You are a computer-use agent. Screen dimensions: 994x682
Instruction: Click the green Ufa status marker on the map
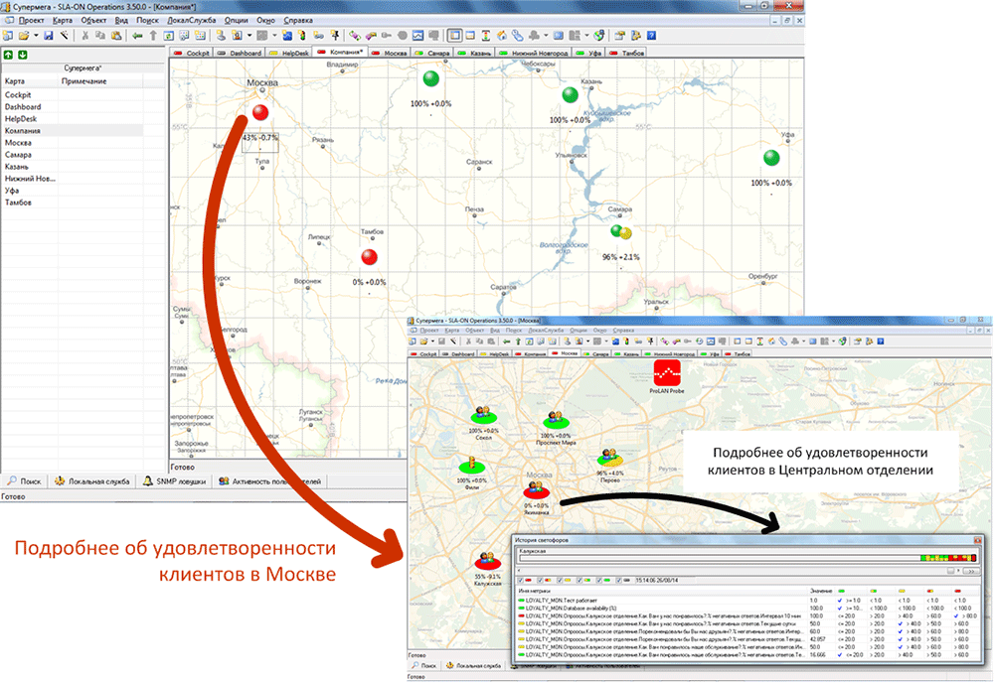coord(771,158)
